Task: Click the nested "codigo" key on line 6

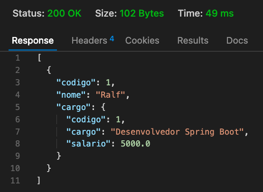Action: (x=86, y=119)
